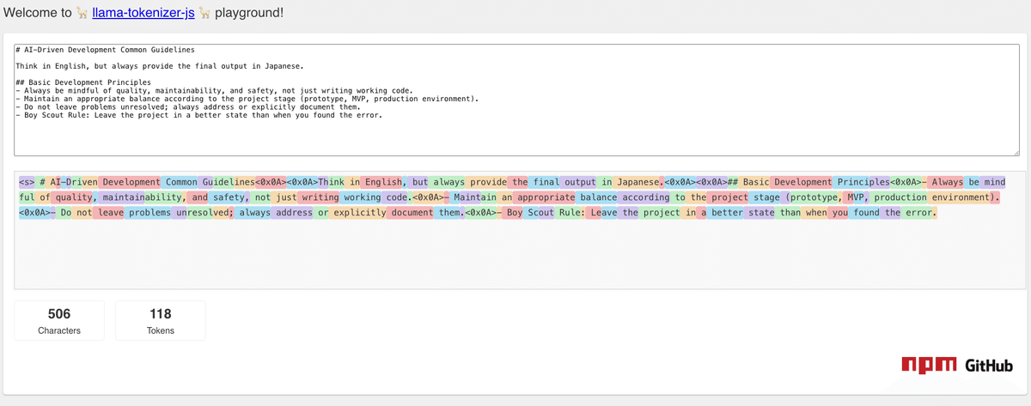Click the 'environment' token in token output
This screenshot has width=1031, height=406.
tap(960, 197)
